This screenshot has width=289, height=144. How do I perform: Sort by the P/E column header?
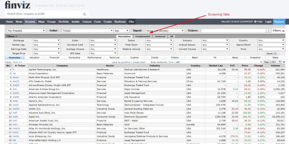[x=232, y=66]
